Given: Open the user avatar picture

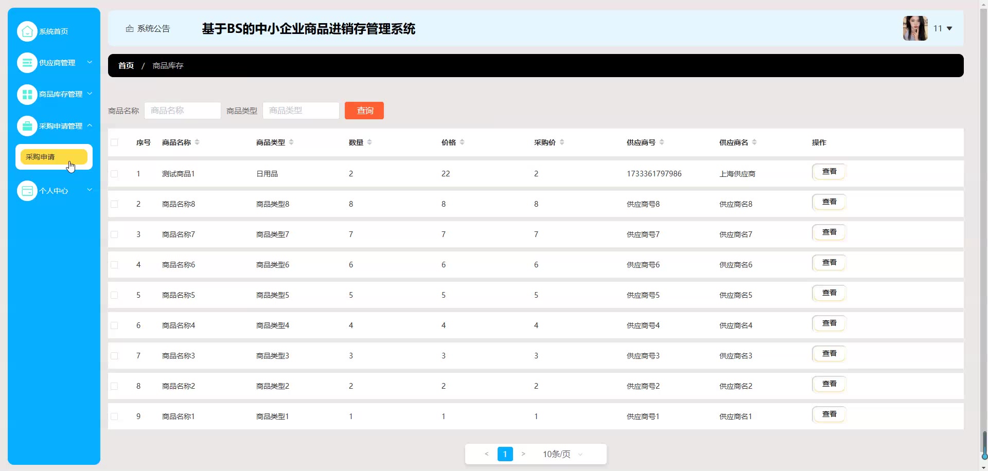Looking at the screenshot, I should click(915, 28).
